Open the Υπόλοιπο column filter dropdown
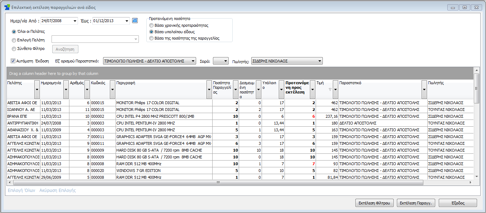The width and height of the screenshot is (486, 213). [281, 89]
